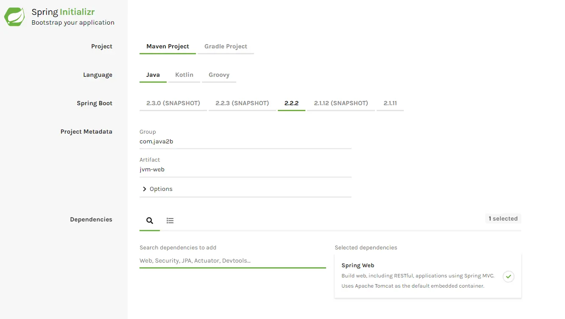Select Spring Boot version 2.2.2

pyautogui.click(x=291, y=104)
